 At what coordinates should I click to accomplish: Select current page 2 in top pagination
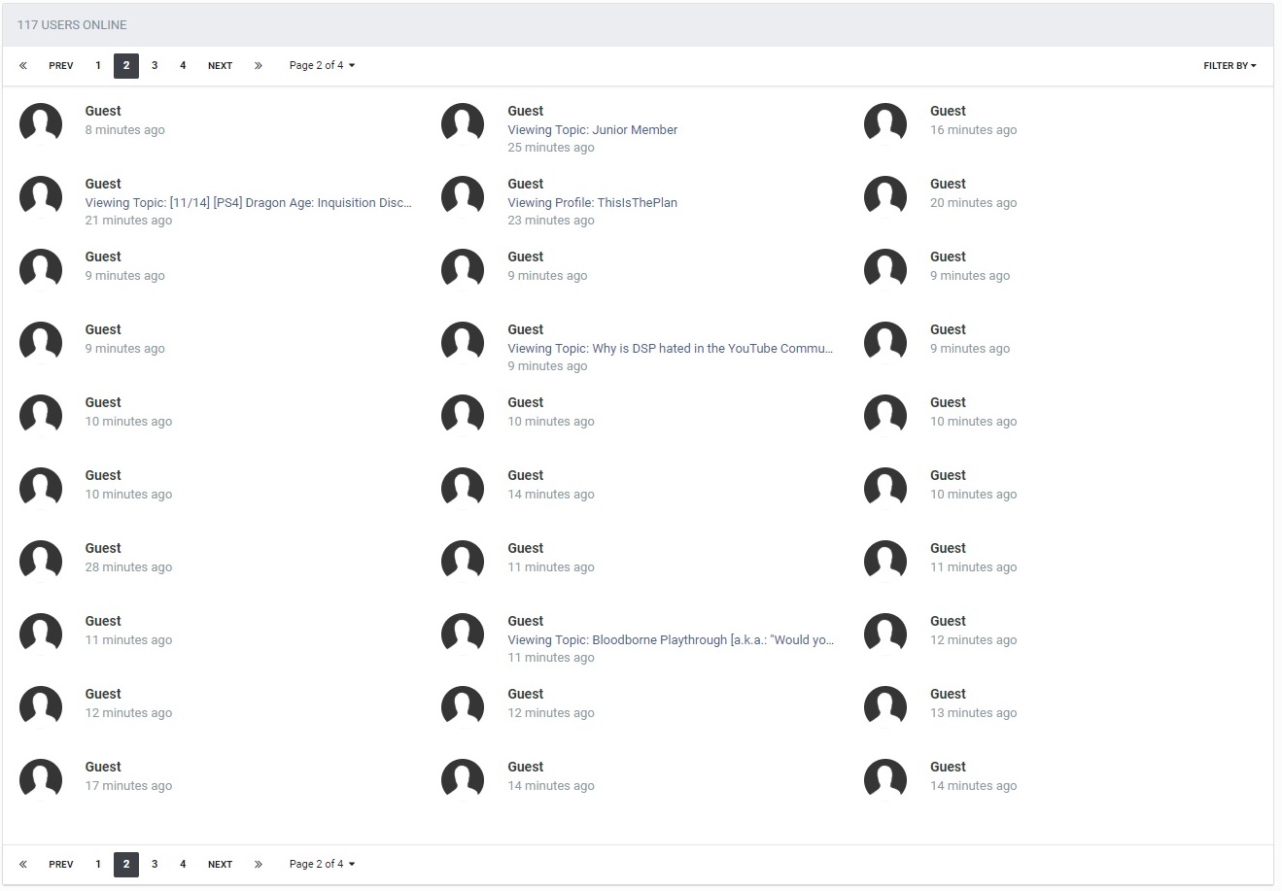pos(126,66)
